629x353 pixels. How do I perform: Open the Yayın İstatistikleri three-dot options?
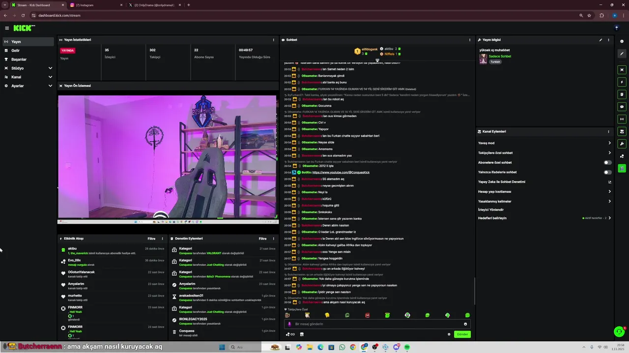click(274, 40)
